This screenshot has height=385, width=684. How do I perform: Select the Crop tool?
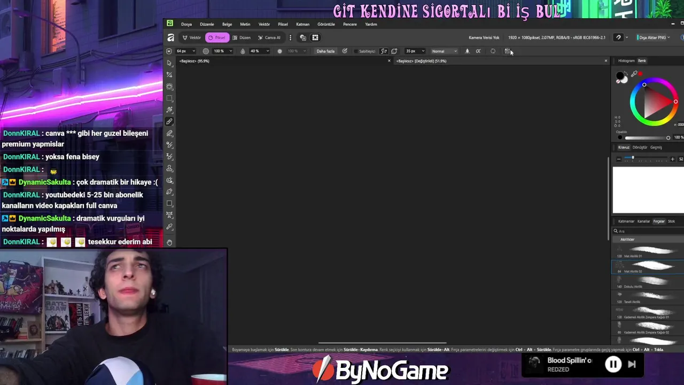[169, 75]
